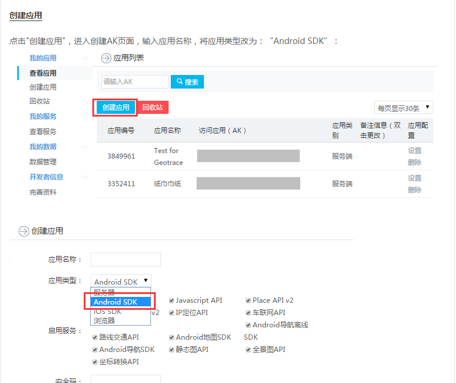The width and height of the screenshot is (456, 383).
Task: Collapse 我的应用 using its chevron icon
Action: point(85,58)
